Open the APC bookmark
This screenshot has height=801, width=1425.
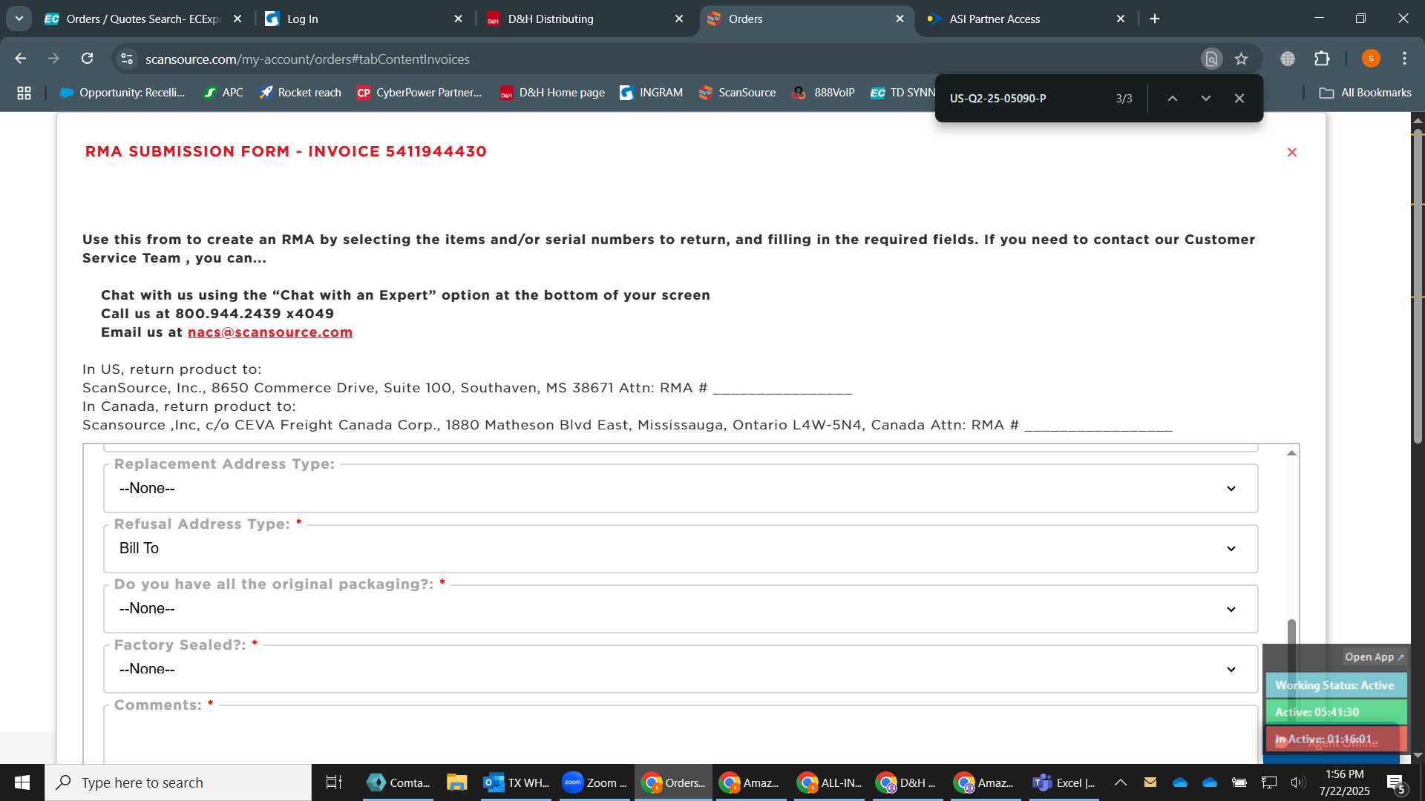[x=223, y=93]
